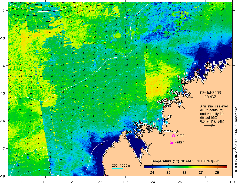Click the longitude axis label 126
238x184 pixels.
(x=206, y=182)
